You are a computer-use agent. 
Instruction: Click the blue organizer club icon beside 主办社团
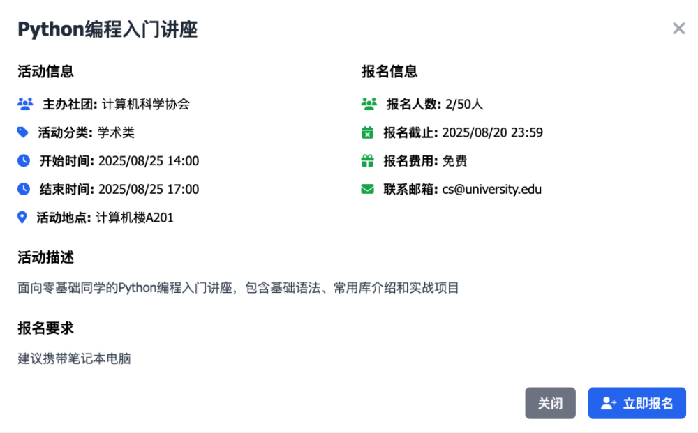click(x=25, y=103)
